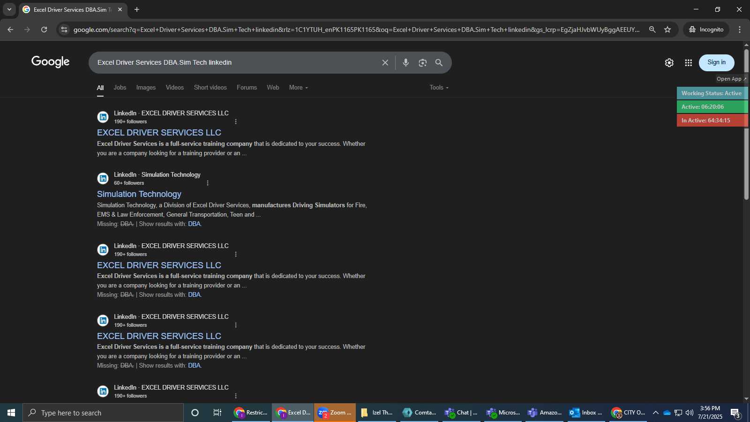Click the browser Forward arrow
The width and height of the screenshot is (750, 422).
[x=27, y=30]
